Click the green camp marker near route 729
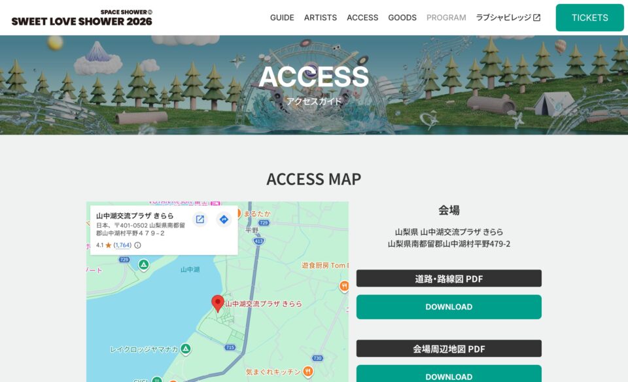Viewport: 628px width, 382px height. tap(144, 265)
